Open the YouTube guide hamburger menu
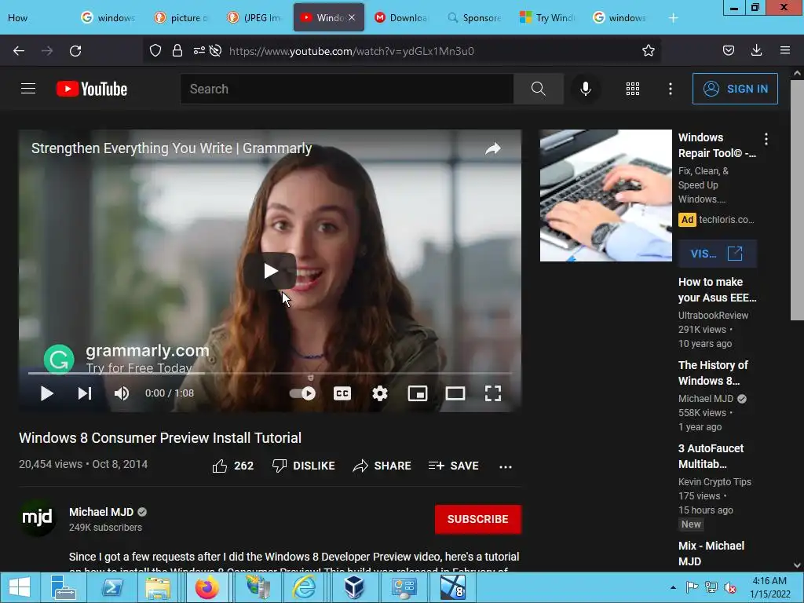The width and height of the screenshot is (804, 603). point(28,89)
